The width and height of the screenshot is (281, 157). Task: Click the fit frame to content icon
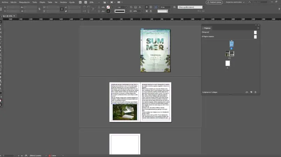coord(135,7)
